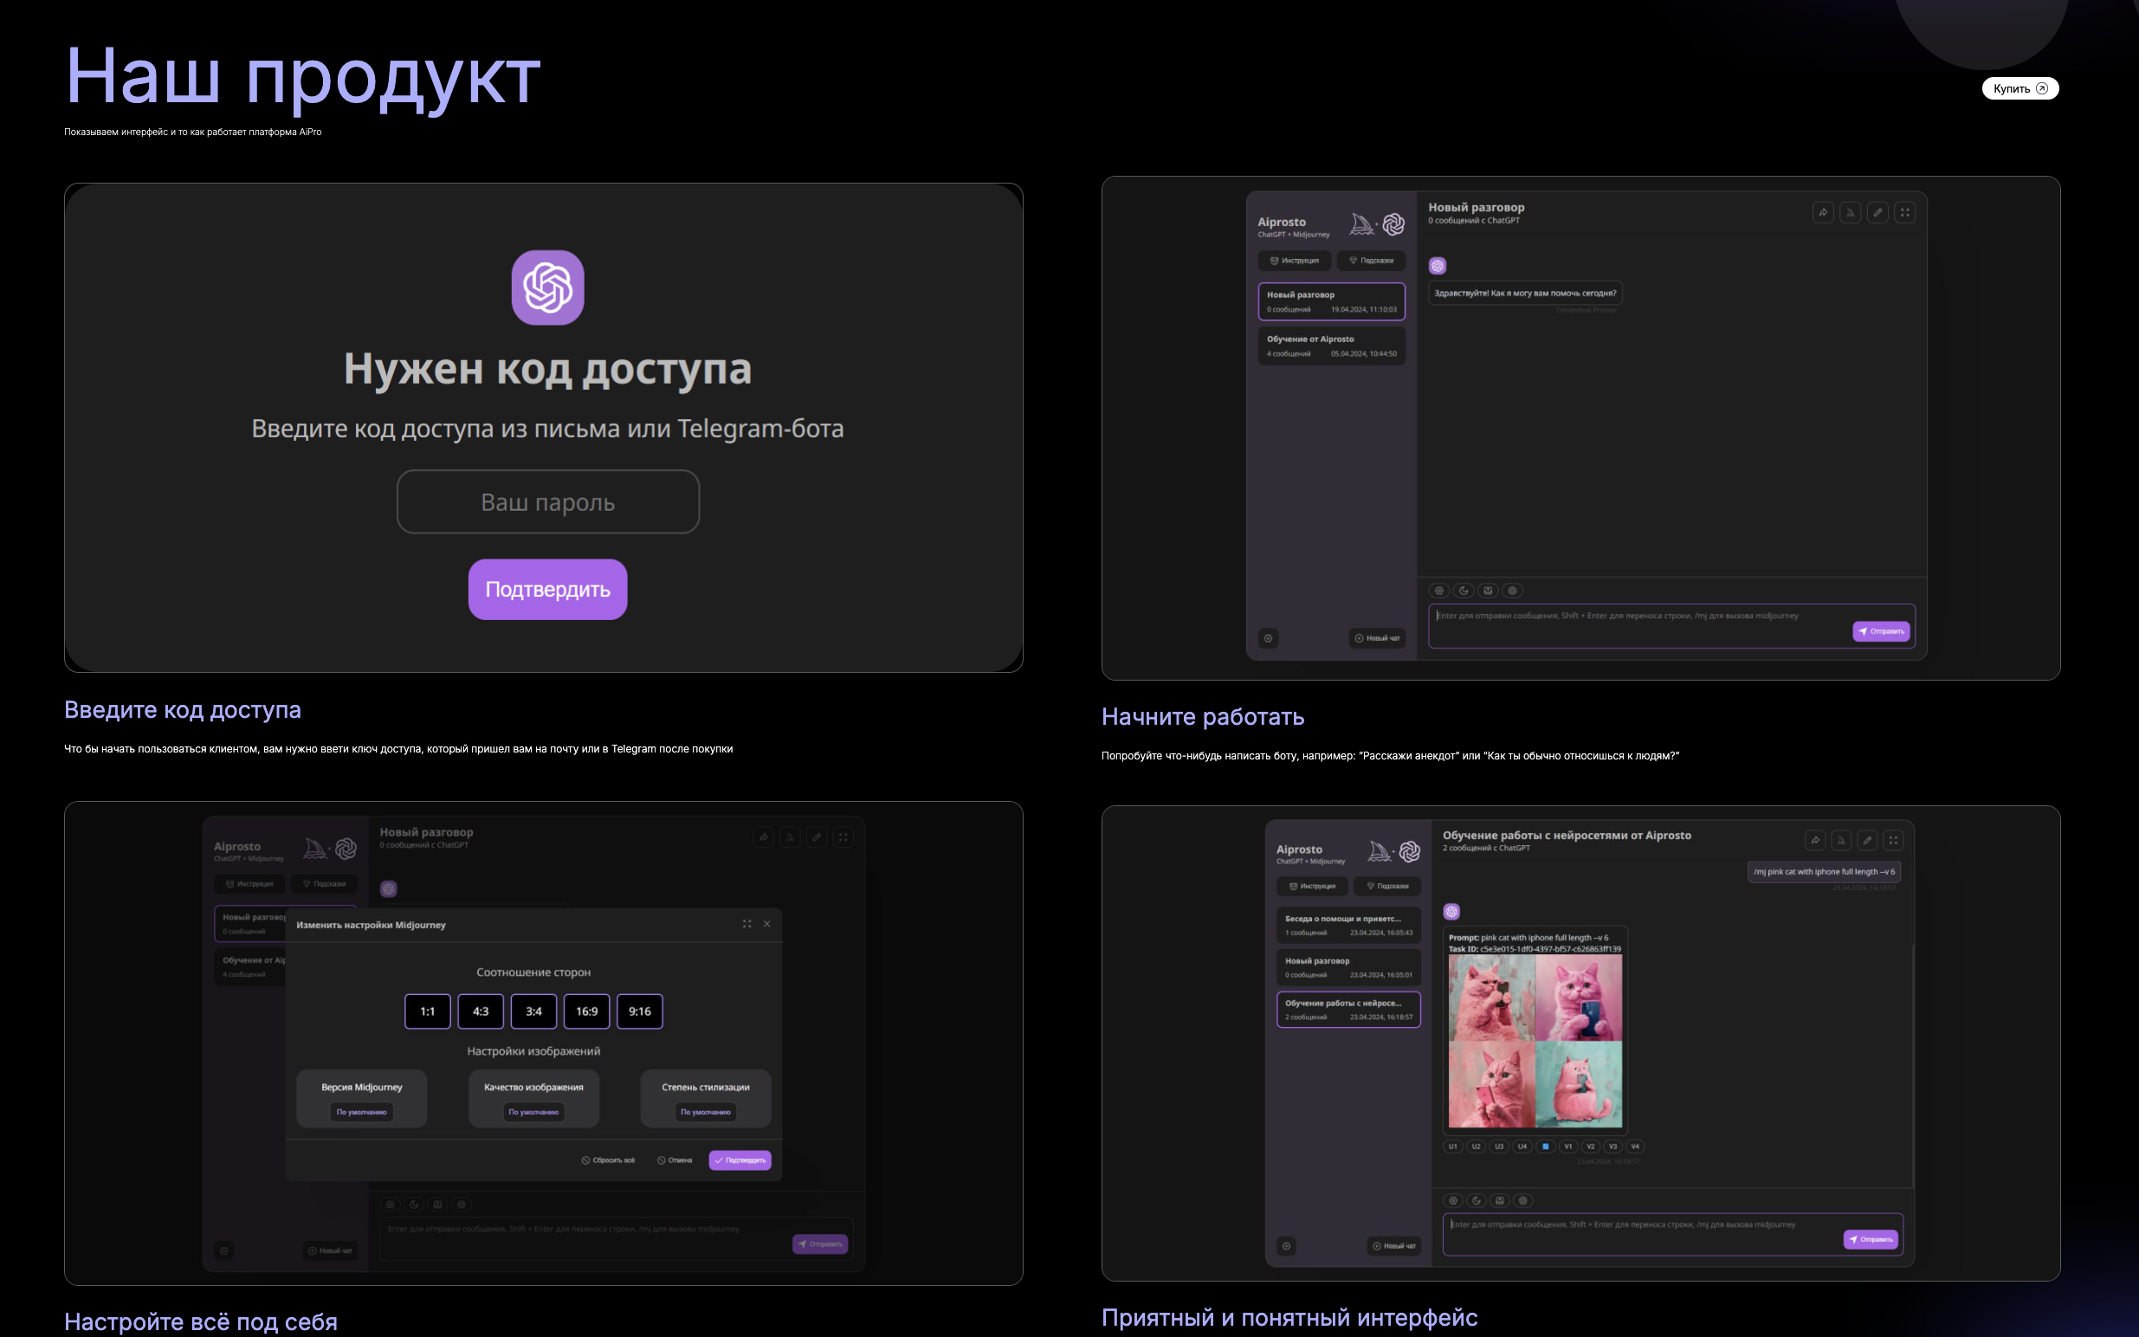This screenshot has width=2139, height=1337.
Task: Click the sailboat logo in the Начните работать sidebar header
Action: (1361, 224)
